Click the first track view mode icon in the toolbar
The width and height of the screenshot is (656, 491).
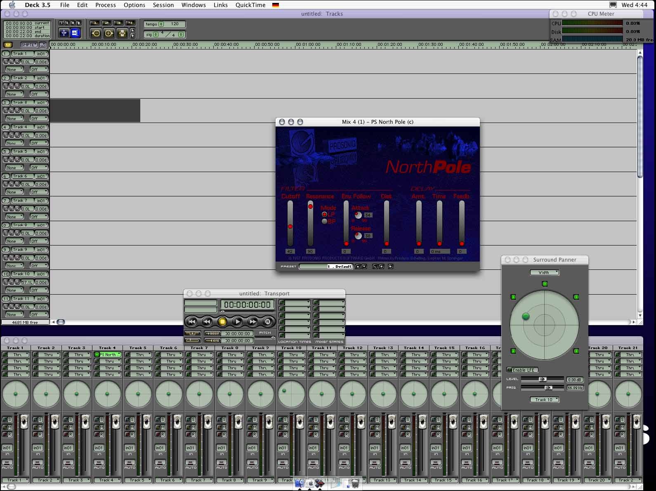(62, 23)
